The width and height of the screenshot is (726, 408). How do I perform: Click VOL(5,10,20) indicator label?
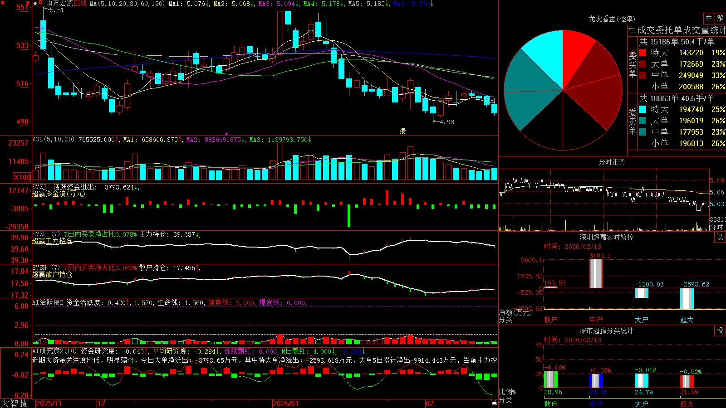click(x=53, y=140)
